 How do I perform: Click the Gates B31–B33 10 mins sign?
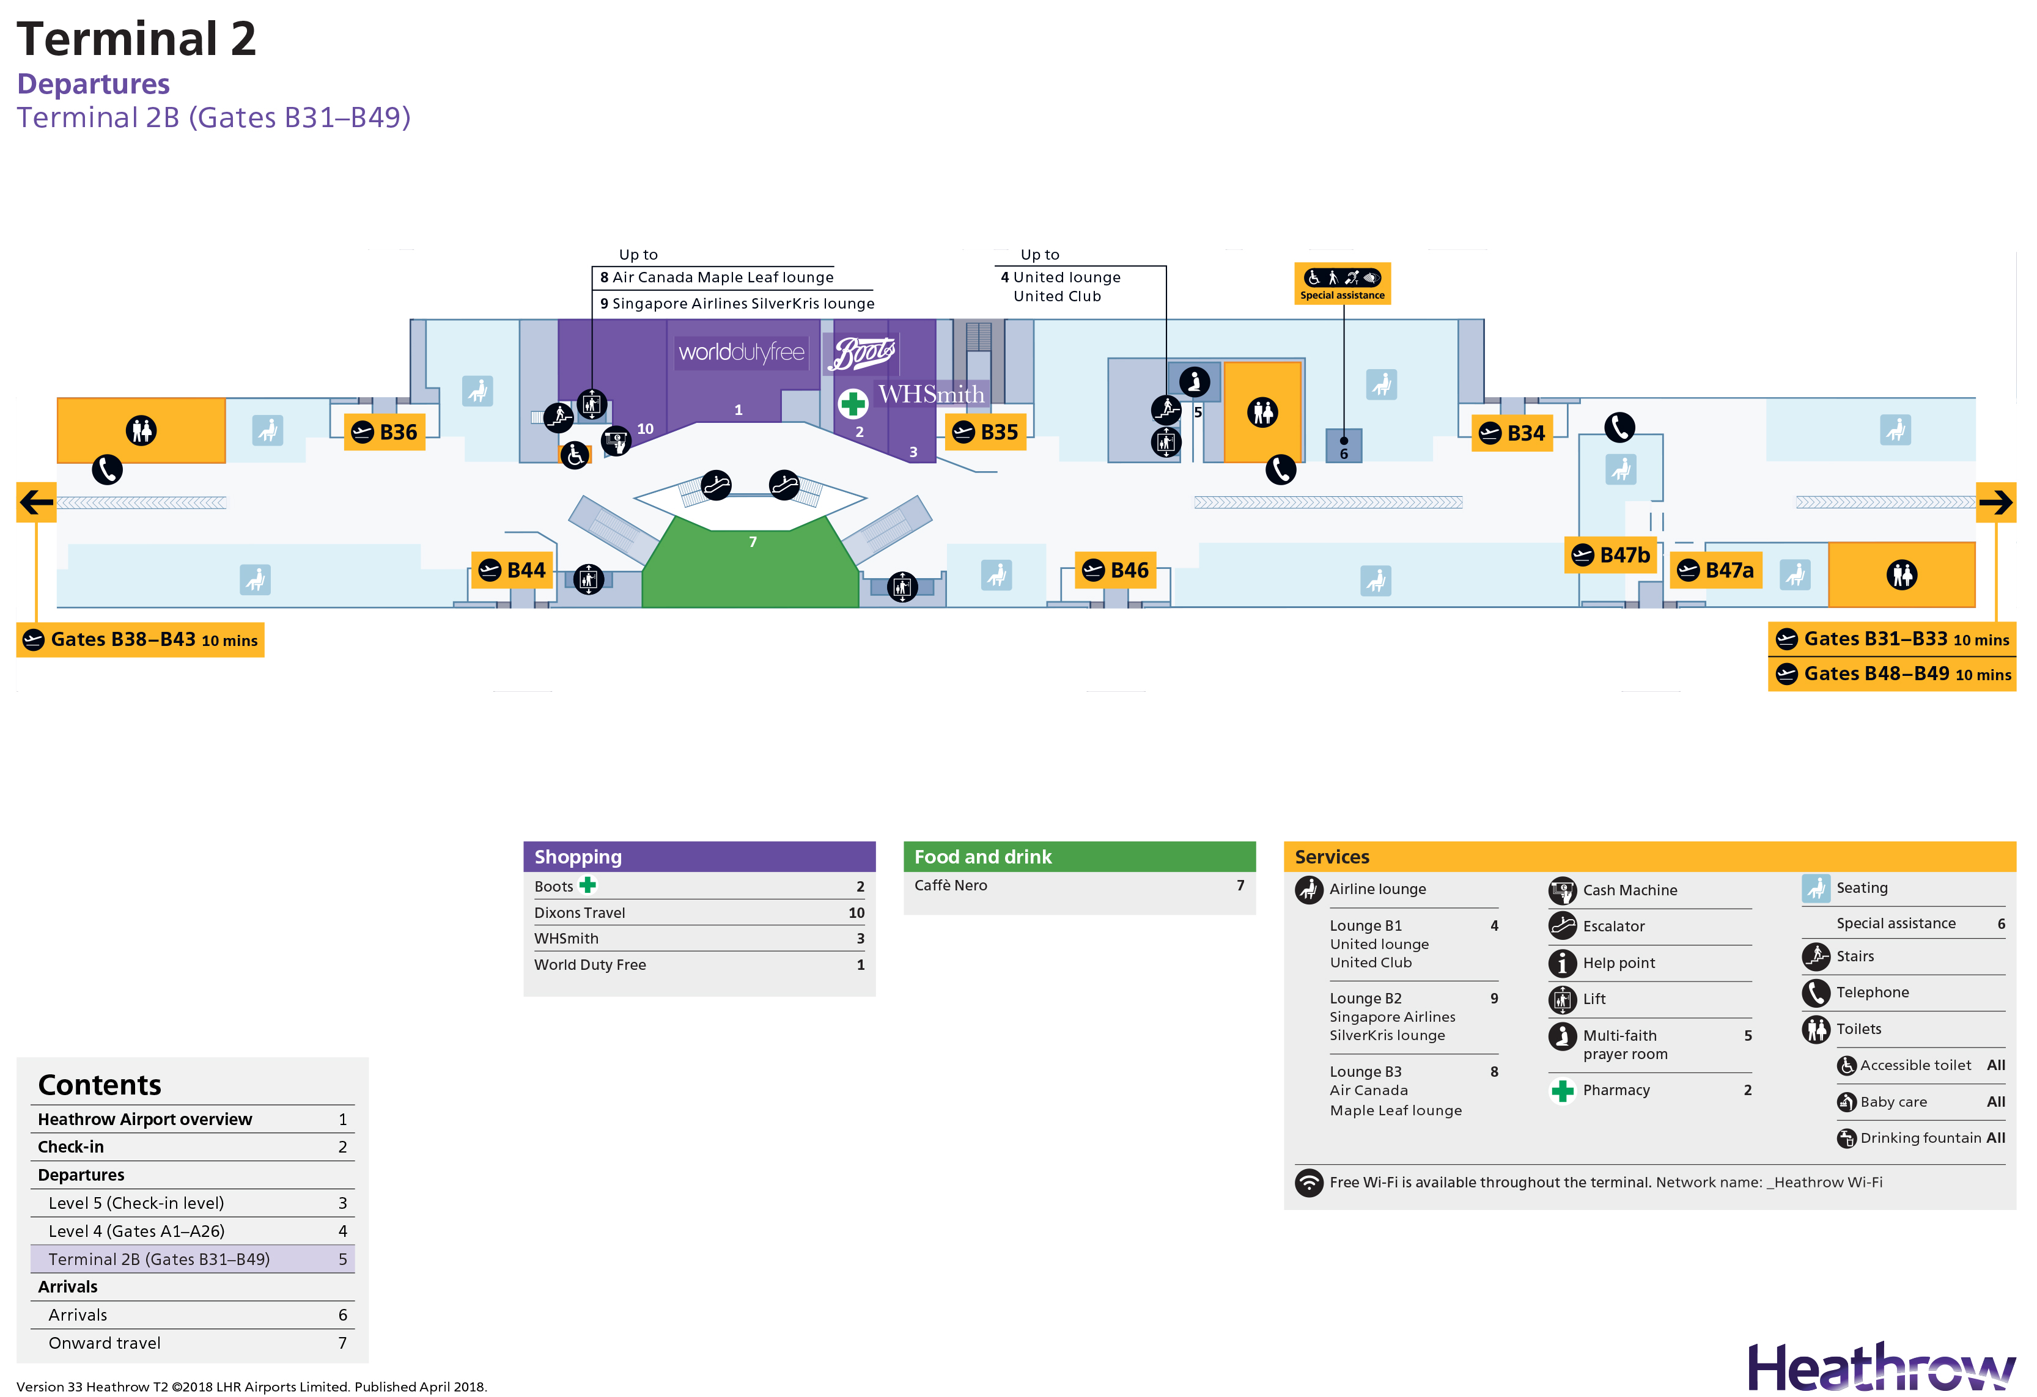click(1892, 639)
